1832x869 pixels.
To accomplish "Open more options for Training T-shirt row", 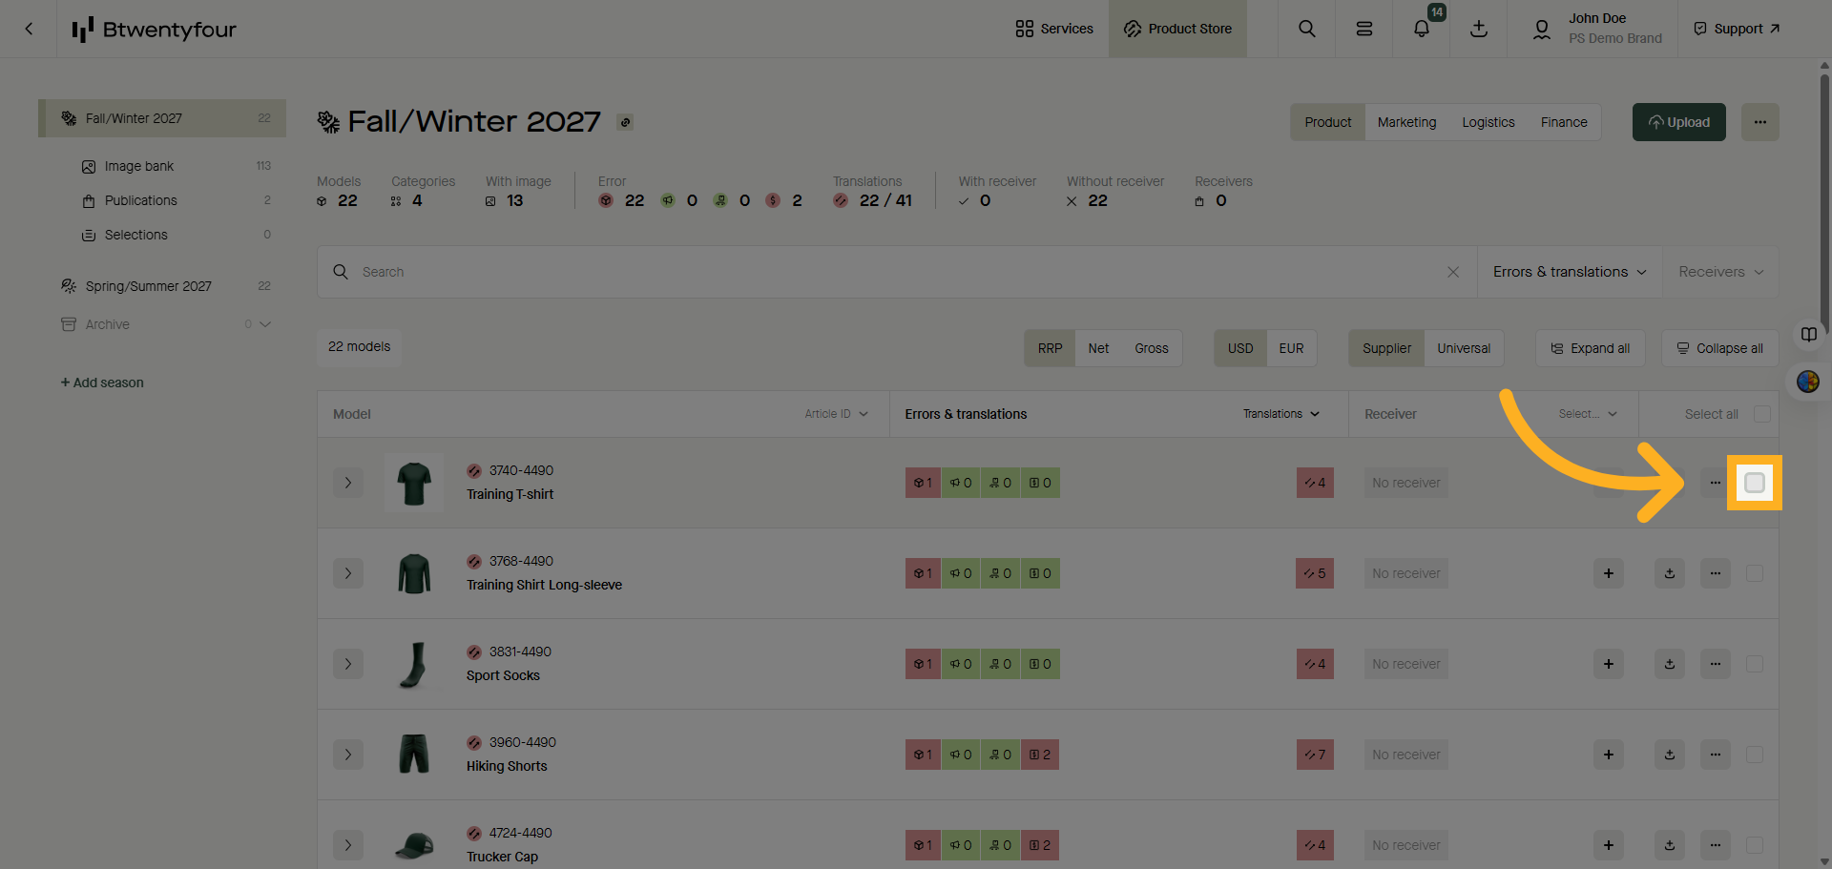I will [1716, 483].
